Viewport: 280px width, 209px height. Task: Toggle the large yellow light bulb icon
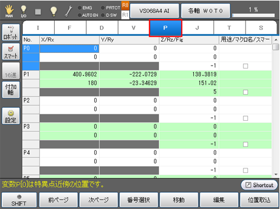tap(54, 11)
